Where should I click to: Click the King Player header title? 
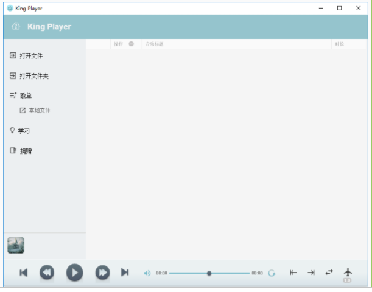click(x=49, y=27)
